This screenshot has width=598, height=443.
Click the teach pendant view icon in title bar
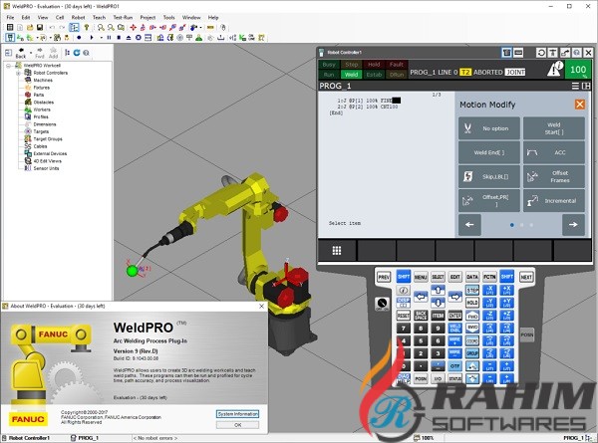506,53
